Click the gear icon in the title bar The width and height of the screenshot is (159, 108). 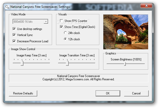7,7
